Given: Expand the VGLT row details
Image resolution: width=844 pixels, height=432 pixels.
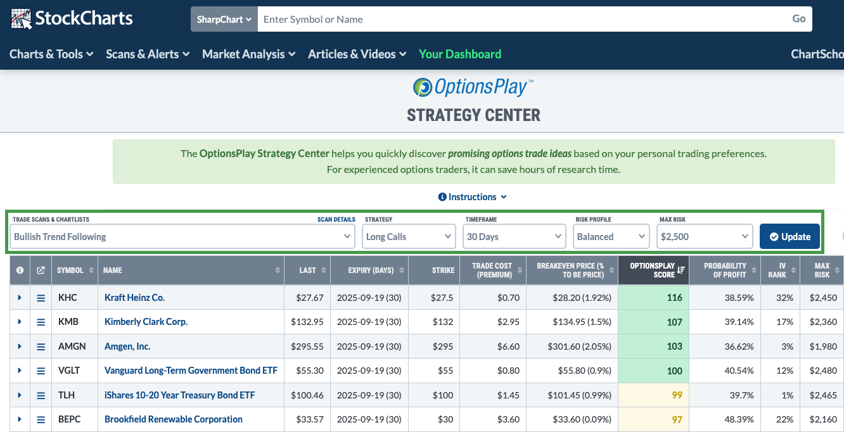Looking at the screenshot, I should 20,371.
